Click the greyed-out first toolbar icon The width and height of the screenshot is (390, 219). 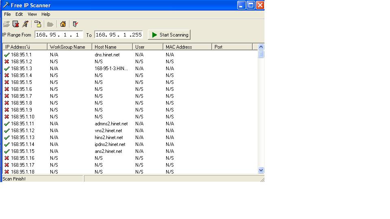click(6, 24)
